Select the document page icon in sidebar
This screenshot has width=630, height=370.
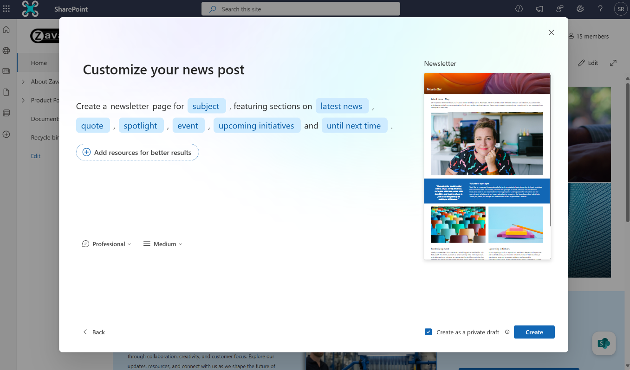coord(6,92)
